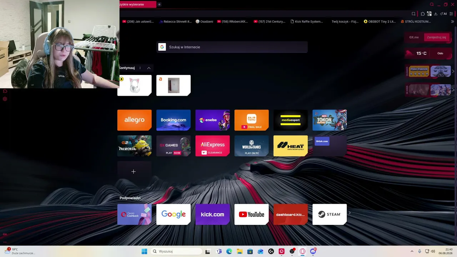Open the easy setup menu icon
The width and height of the screenshot is (457, 257).
pos(451,14)
